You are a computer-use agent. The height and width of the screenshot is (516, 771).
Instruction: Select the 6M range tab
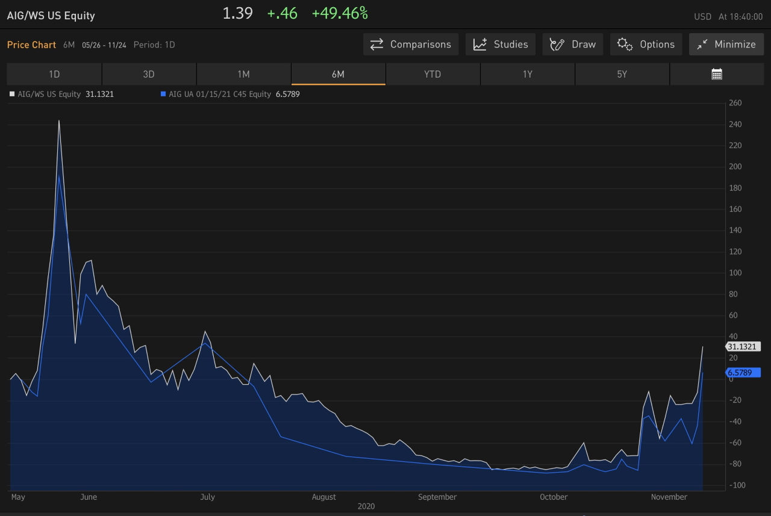click(338, 74)
